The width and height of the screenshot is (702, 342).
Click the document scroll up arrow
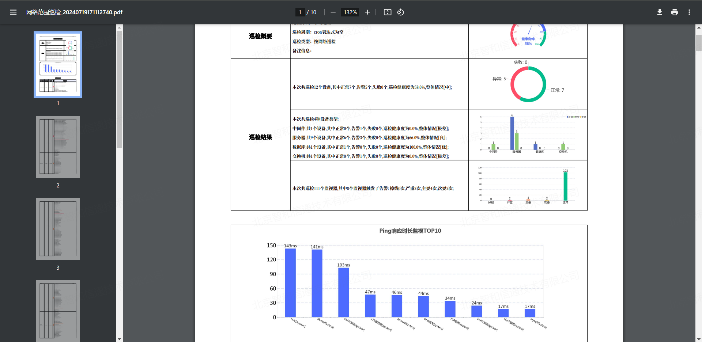pyautogui.click(x=699, y=27)
